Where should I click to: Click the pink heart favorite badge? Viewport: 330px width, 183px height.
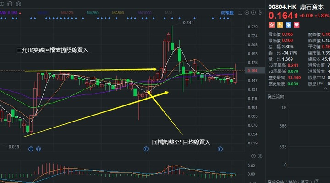(x=297, y=25)
